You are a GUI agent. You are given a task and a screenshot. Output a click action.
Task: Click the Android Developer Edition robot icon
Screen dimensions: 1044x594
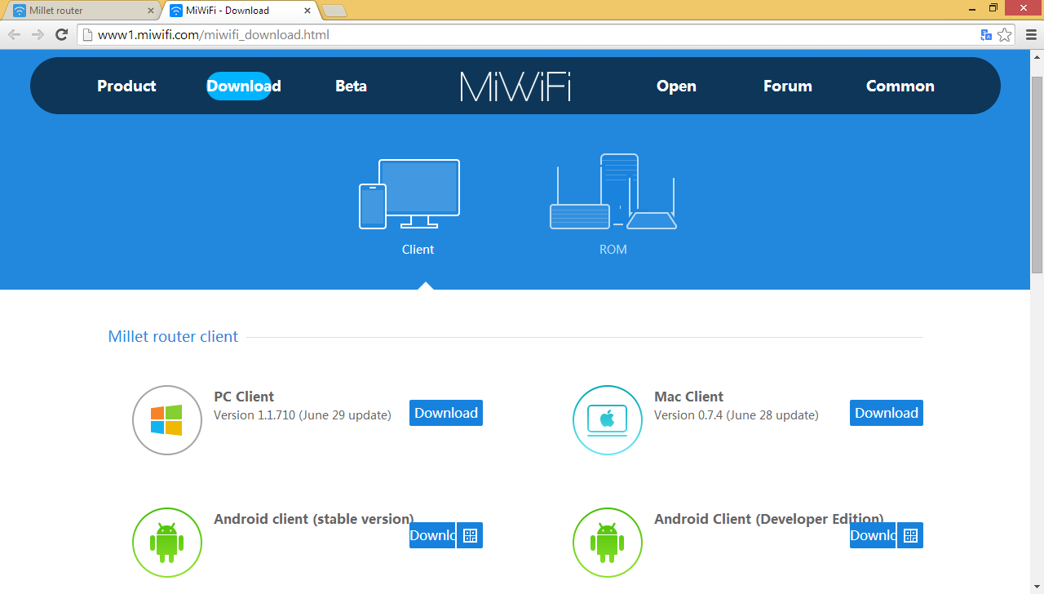coord(608,542)
